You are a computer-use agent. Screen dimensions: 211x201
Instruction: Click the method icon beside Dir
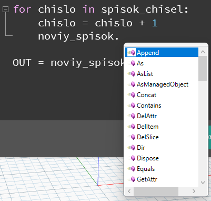click(x=132, y=148)
